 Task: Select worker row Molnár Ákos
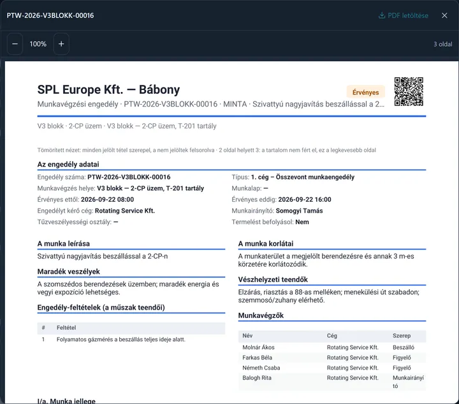tap(332, 347)
